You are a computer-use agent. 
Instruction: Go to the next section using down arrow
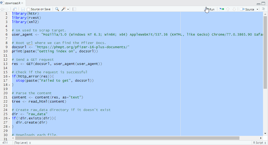[x=234, y=9]
